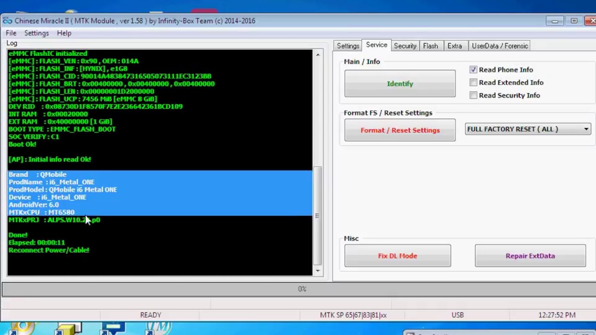Click the log vertical scrollbar thumb

(318, 216)
